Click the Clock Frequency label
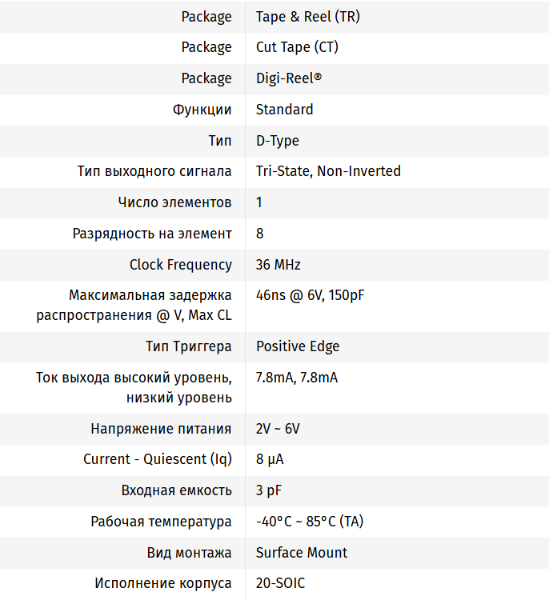This screenshot has width=549, height=600. pyautogui.click(x=181, y=265)
